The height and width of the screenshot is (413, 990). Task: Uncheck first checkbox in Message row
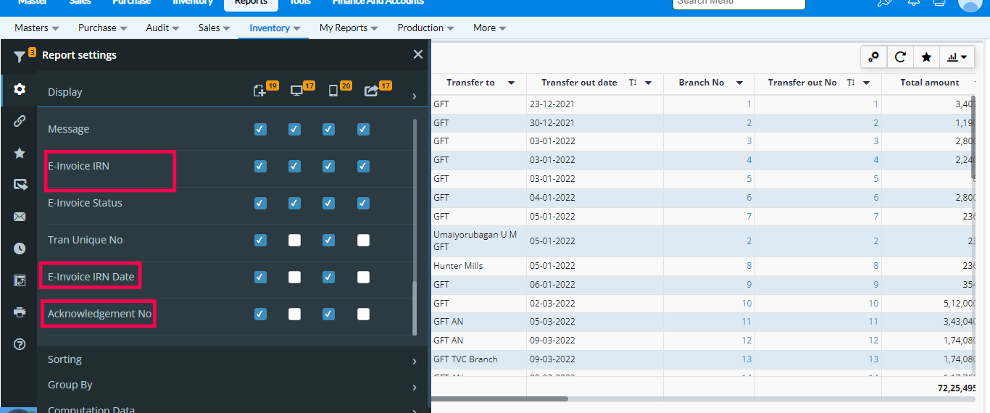tap(260, 129)
